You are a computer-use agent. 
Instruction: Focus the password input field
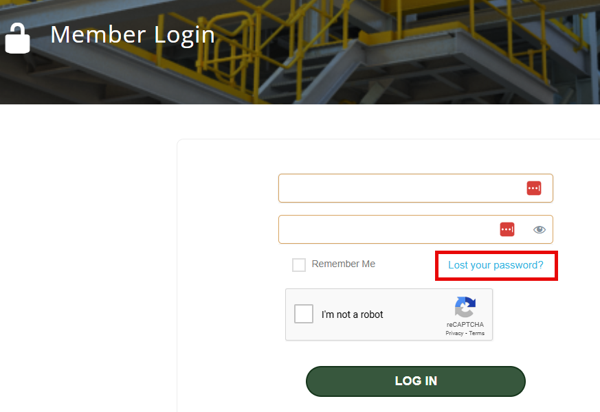coord(385,229)
